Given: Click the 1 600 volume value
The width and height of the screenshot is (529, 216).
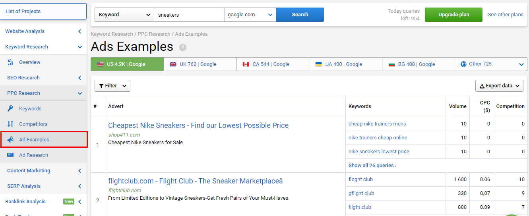Looking at the screenshot, I should [x=460, y=179].
